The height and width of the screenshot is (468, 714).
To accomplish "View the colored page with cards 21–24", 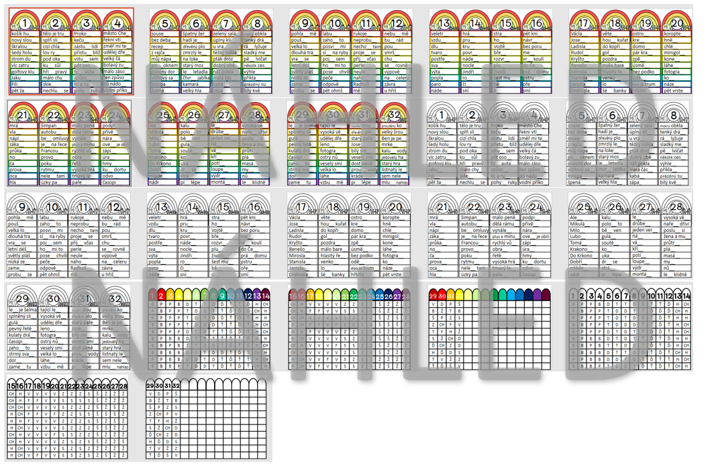I will tap(69, 143).
